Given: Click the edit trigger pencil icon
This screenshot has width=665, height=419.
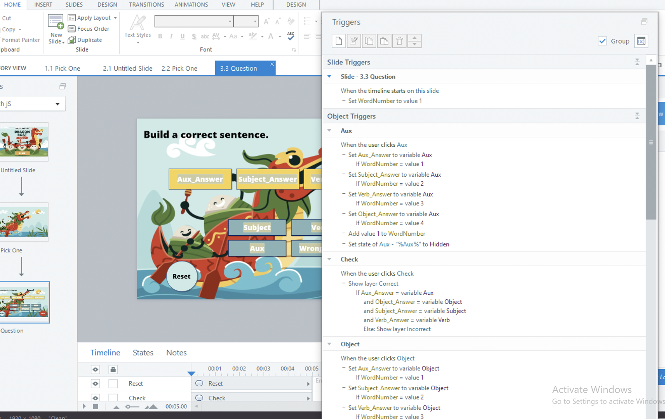Looking at the screenshot, I should pyautogui.click(x=354, y=41).
